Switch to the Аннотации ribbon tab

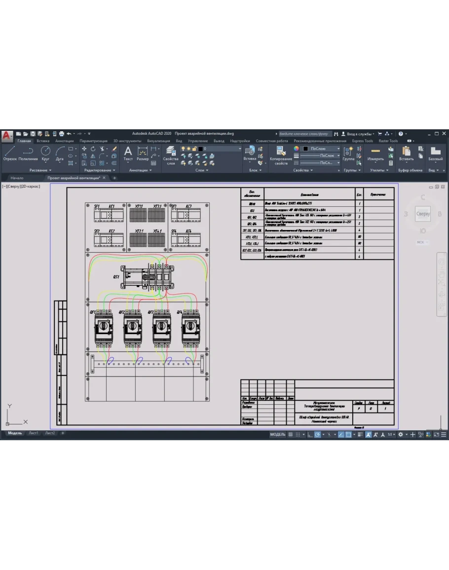click(x=65, y=141)
